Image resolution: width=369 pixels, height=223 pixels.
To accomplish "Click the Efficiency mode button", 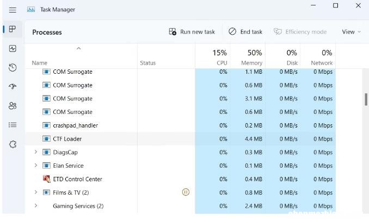I will pyautogui.click(x=300, y=31).
